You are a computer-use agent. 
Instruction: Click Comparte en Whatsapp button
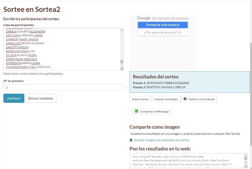(152, 111)
